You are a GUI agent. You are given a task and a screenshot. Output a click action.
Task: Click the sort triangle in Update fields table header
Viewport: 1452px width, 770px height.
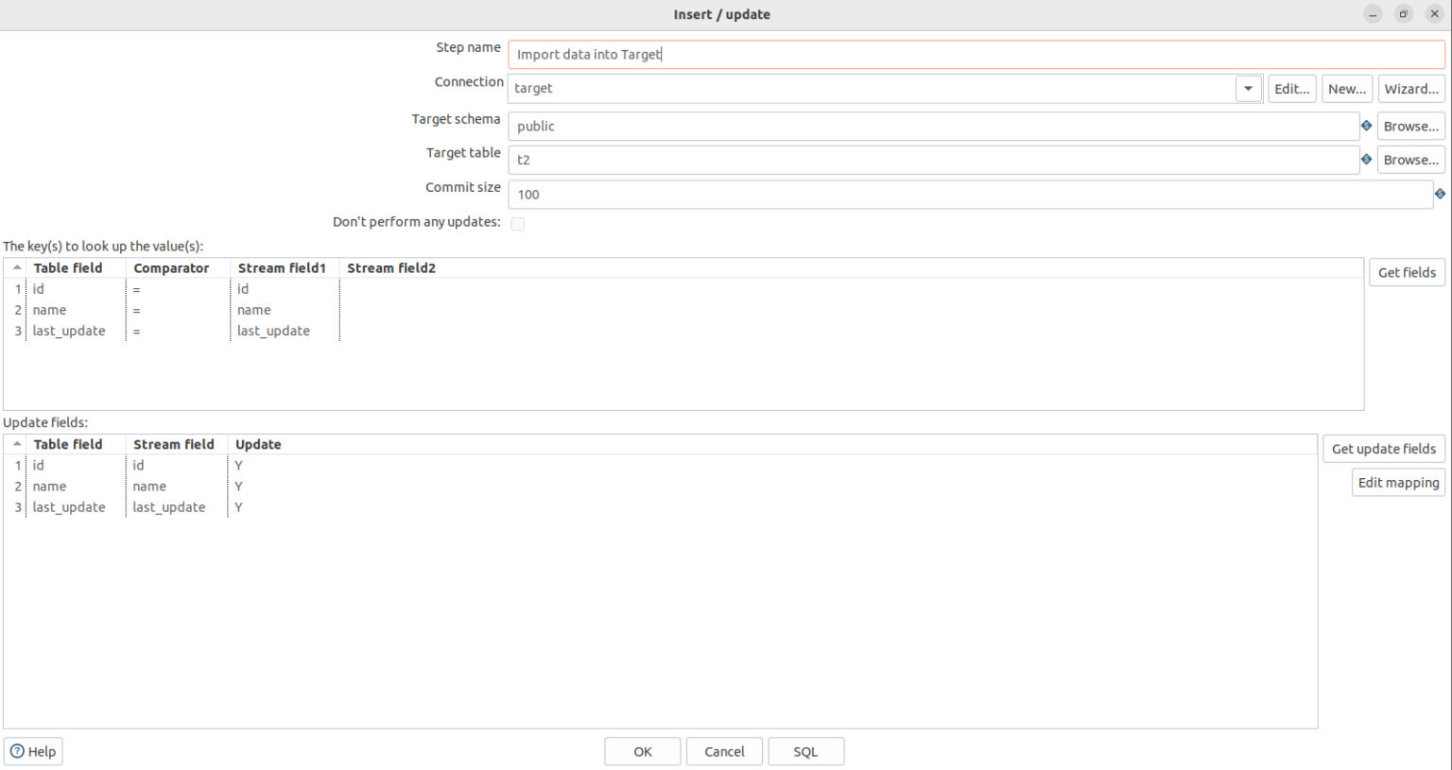pyautogui.click(x=16, y=444)
